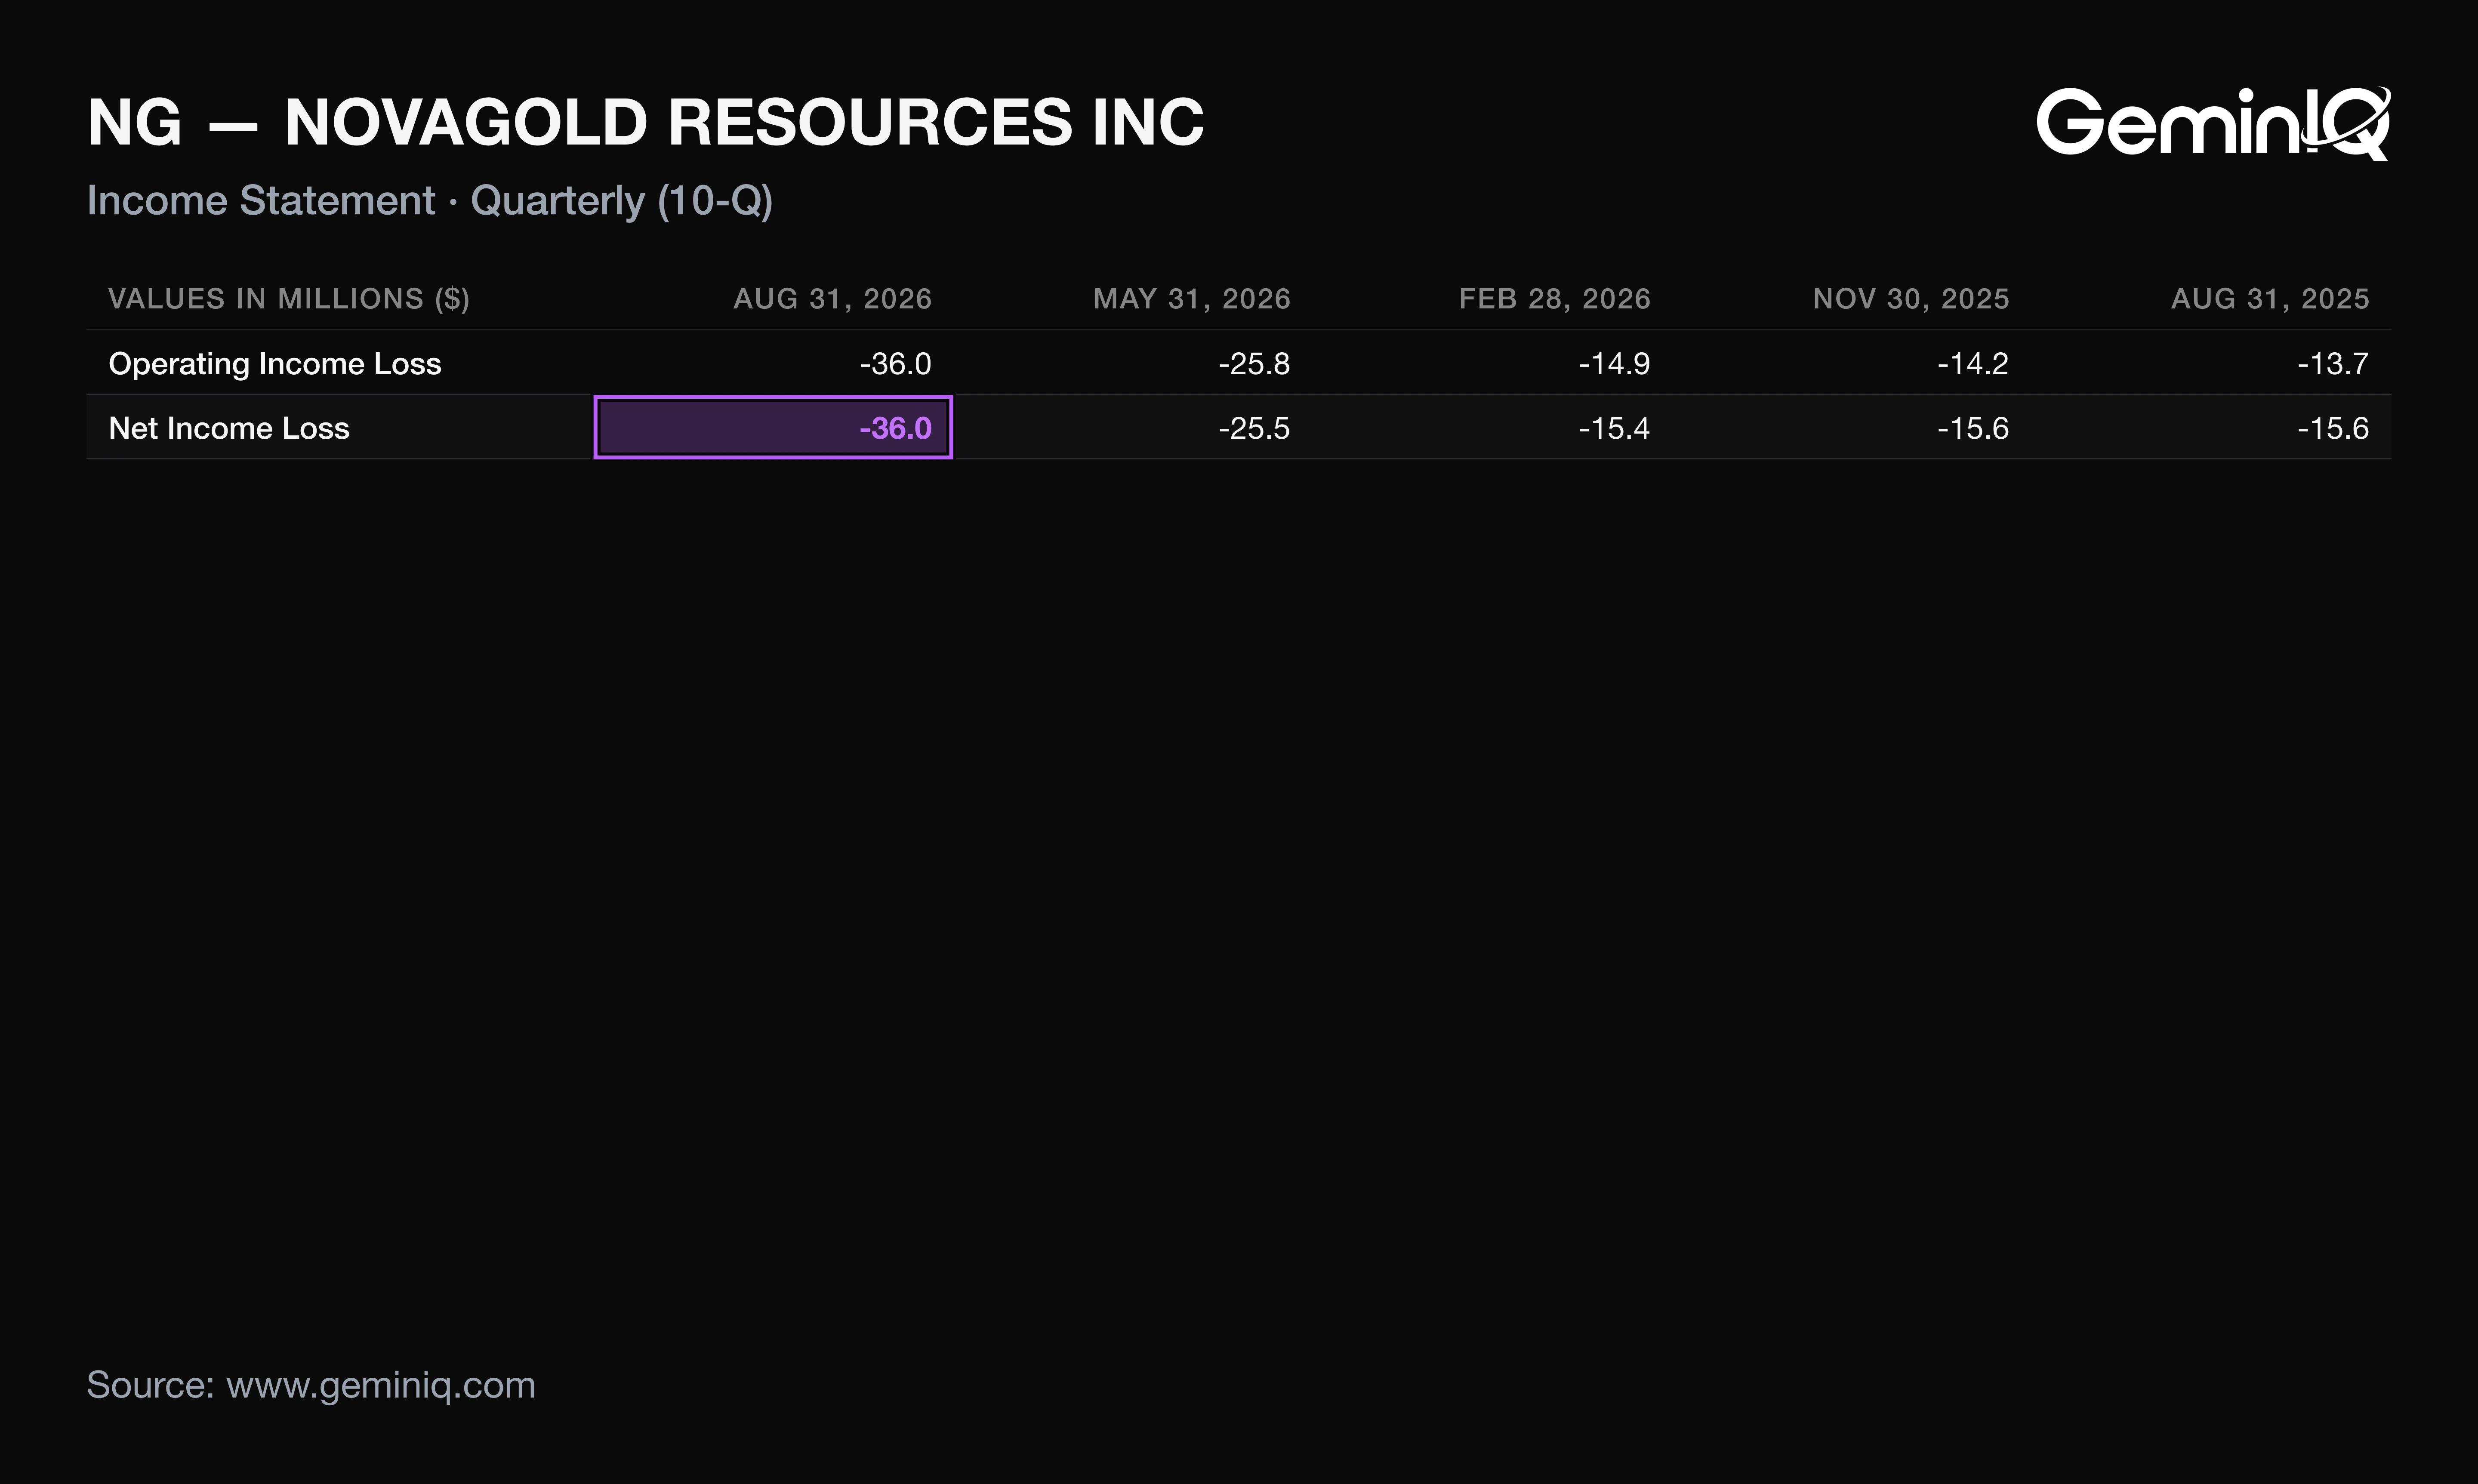The image size is (2478, 1484).
Task: Click Net Income Loss value -15.4
Action: (x=1614, y=428)
